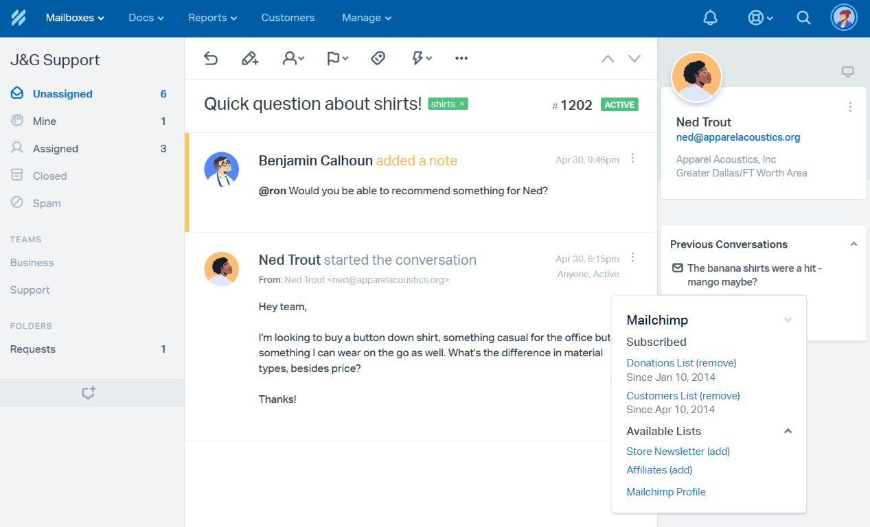Add Ned to Store Newsletter list
This screenshot has height=527, width=870.
[718, 452]
